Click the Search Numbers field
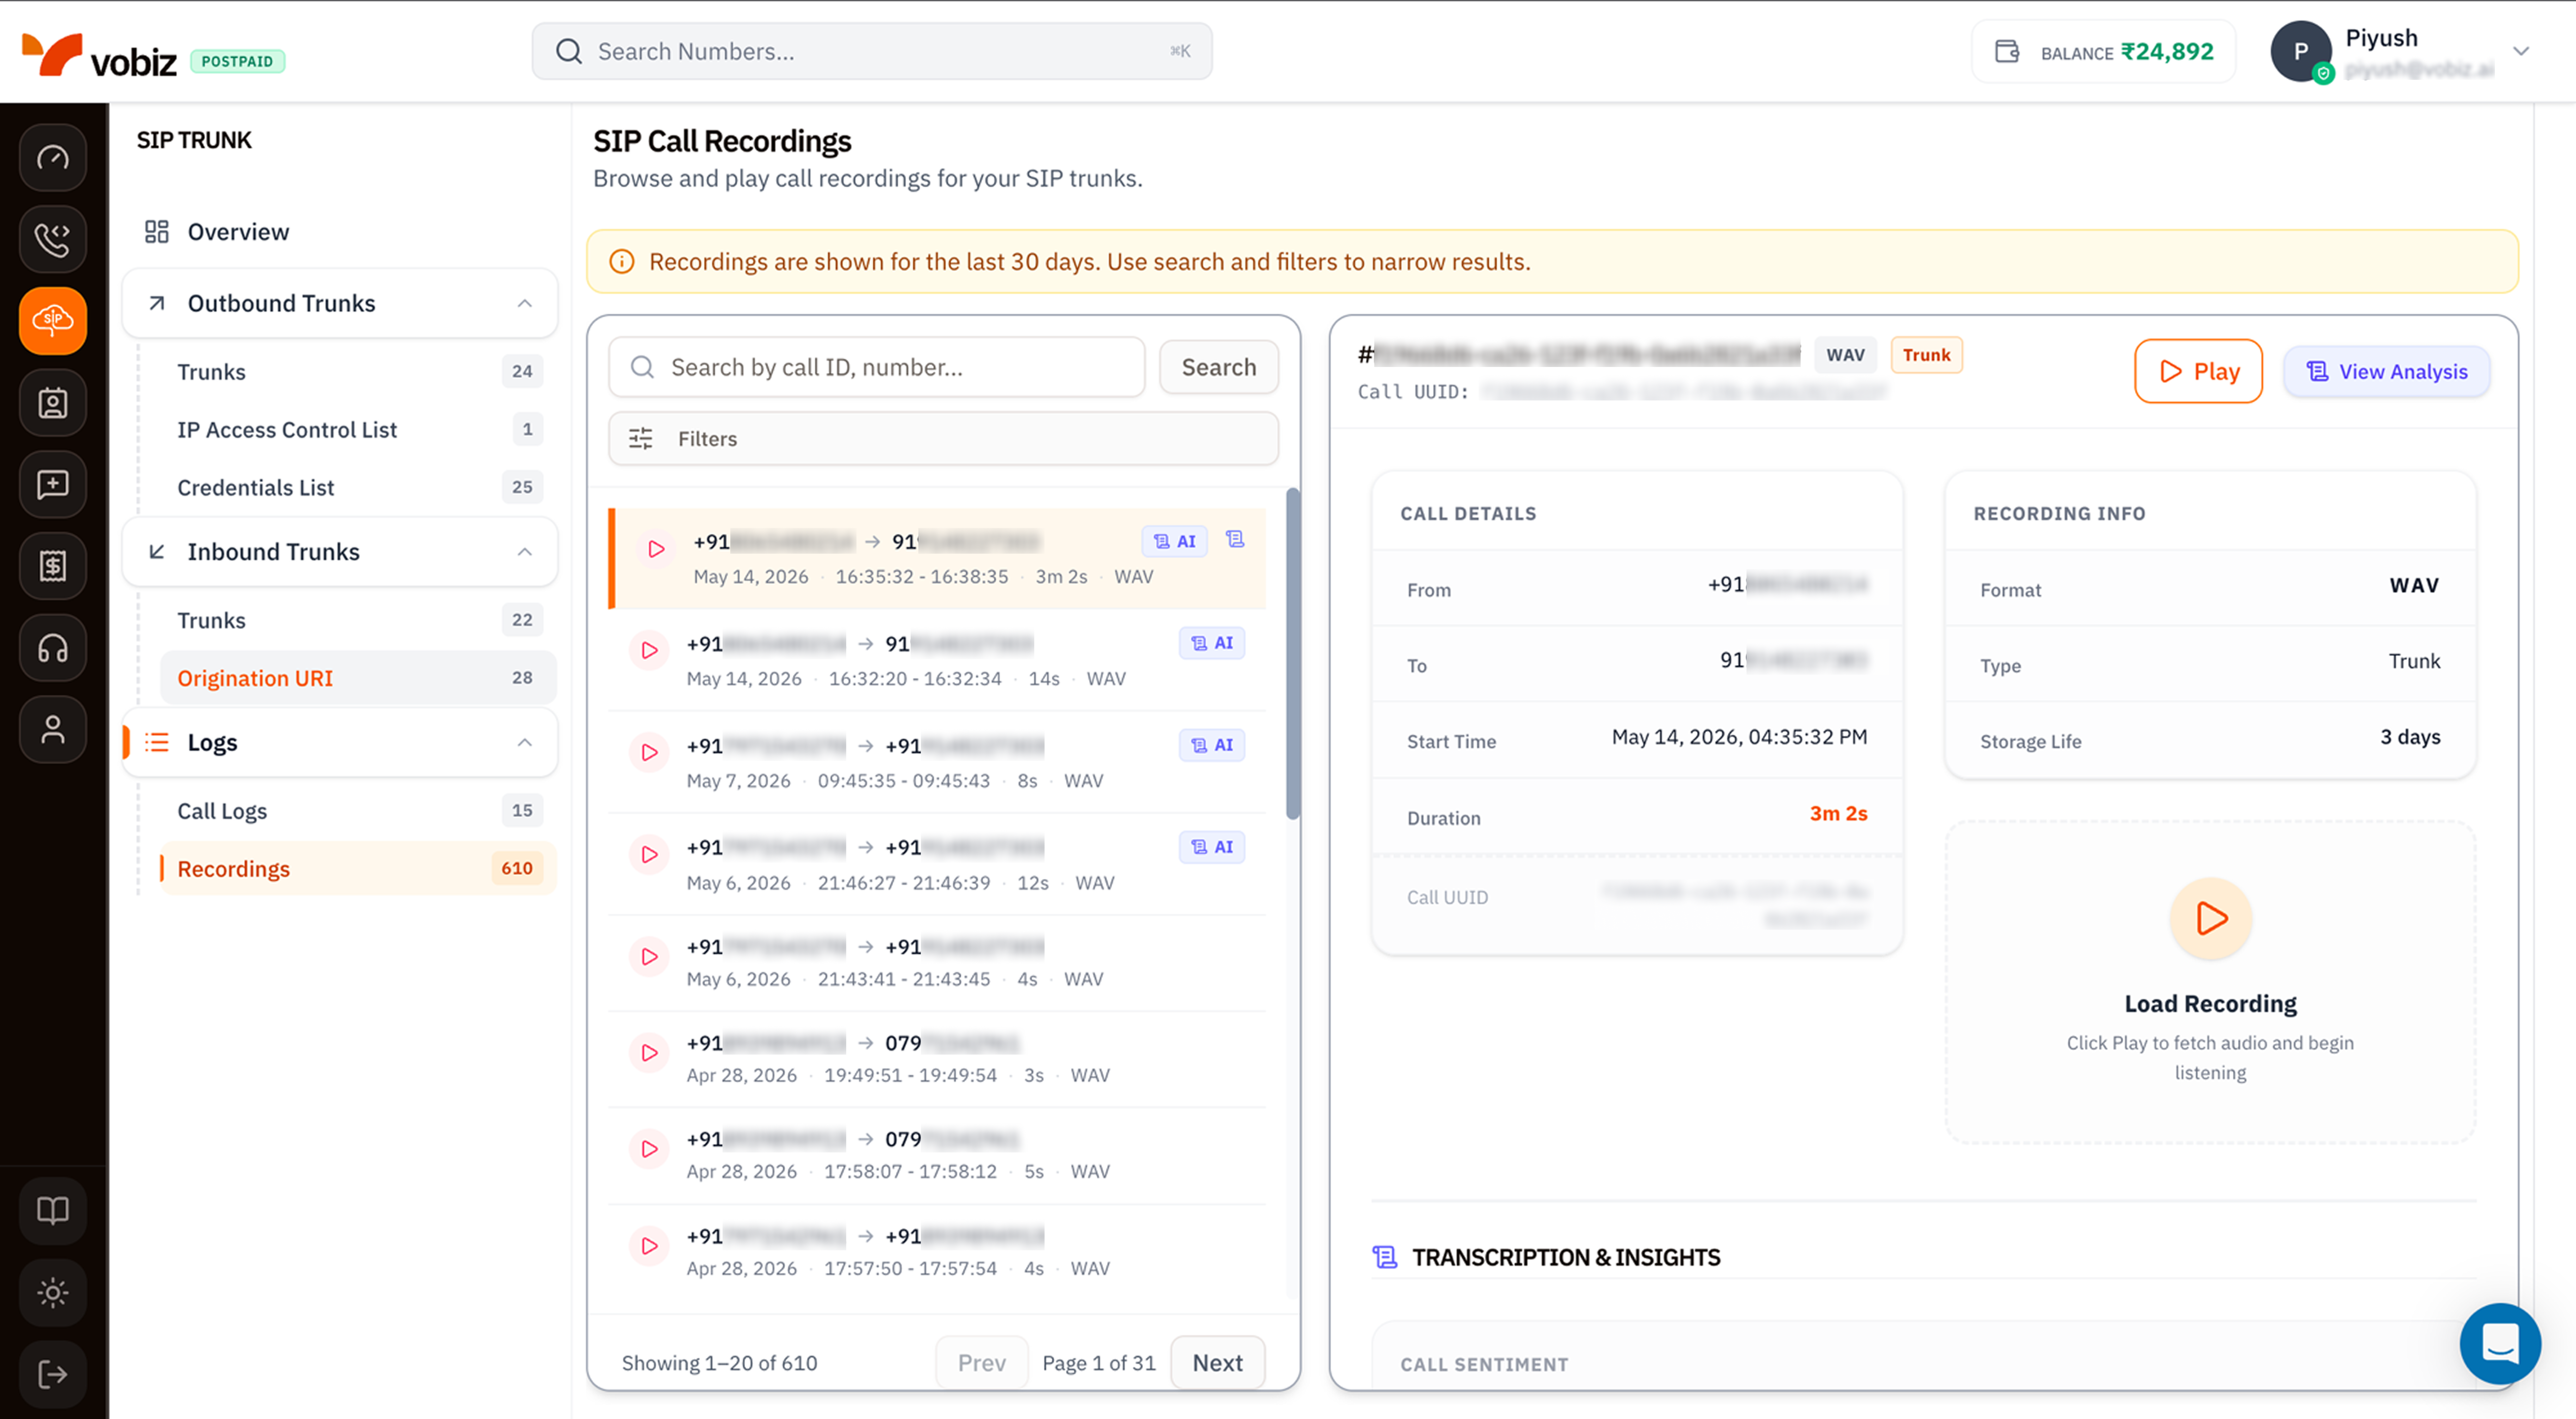The height and width of the screenshot is (1419, 2576). tap(872, 51)
